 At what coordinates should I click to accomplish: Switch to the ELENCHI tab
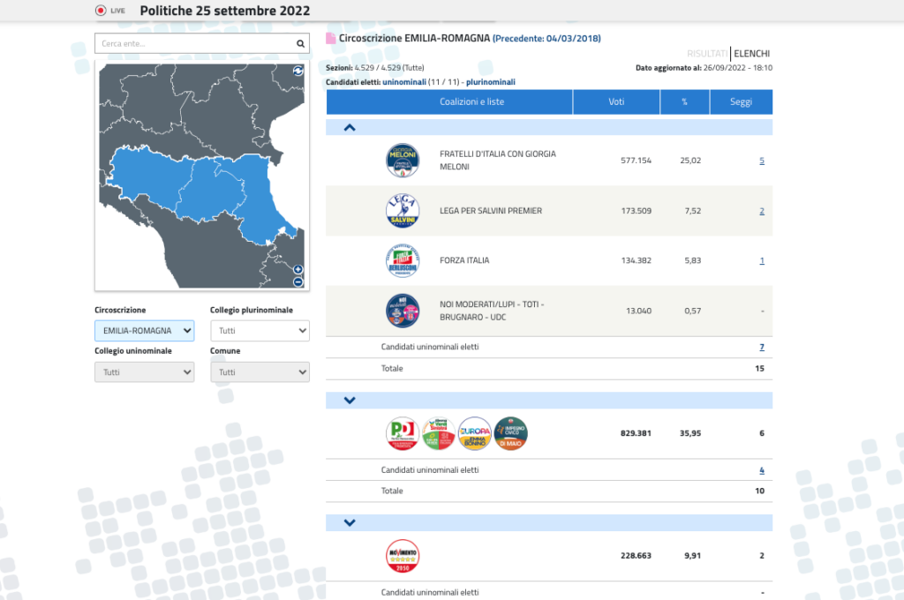[752, 54]
